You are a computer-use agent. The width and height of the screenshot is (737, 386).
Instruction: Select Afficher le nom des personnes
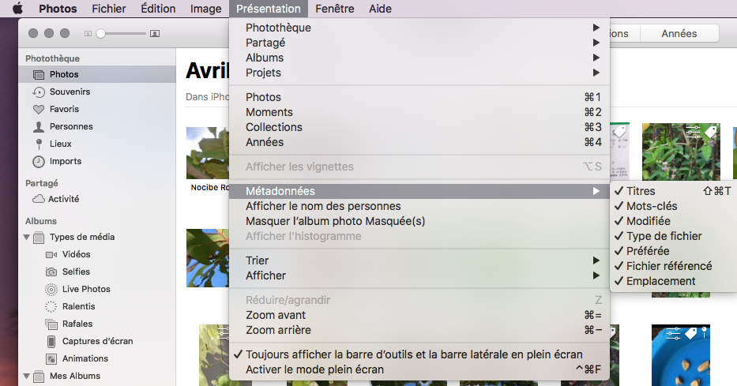click(x=419, y=206)
